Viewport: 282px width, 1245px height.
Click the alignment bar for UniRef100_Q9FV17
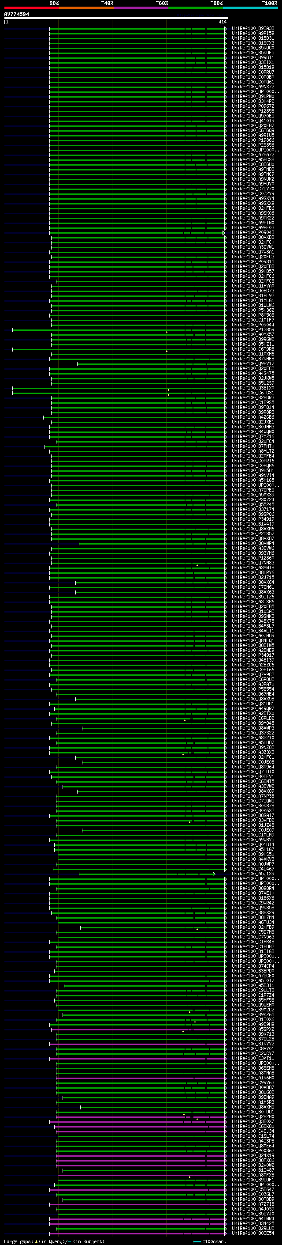click(152, 364)
